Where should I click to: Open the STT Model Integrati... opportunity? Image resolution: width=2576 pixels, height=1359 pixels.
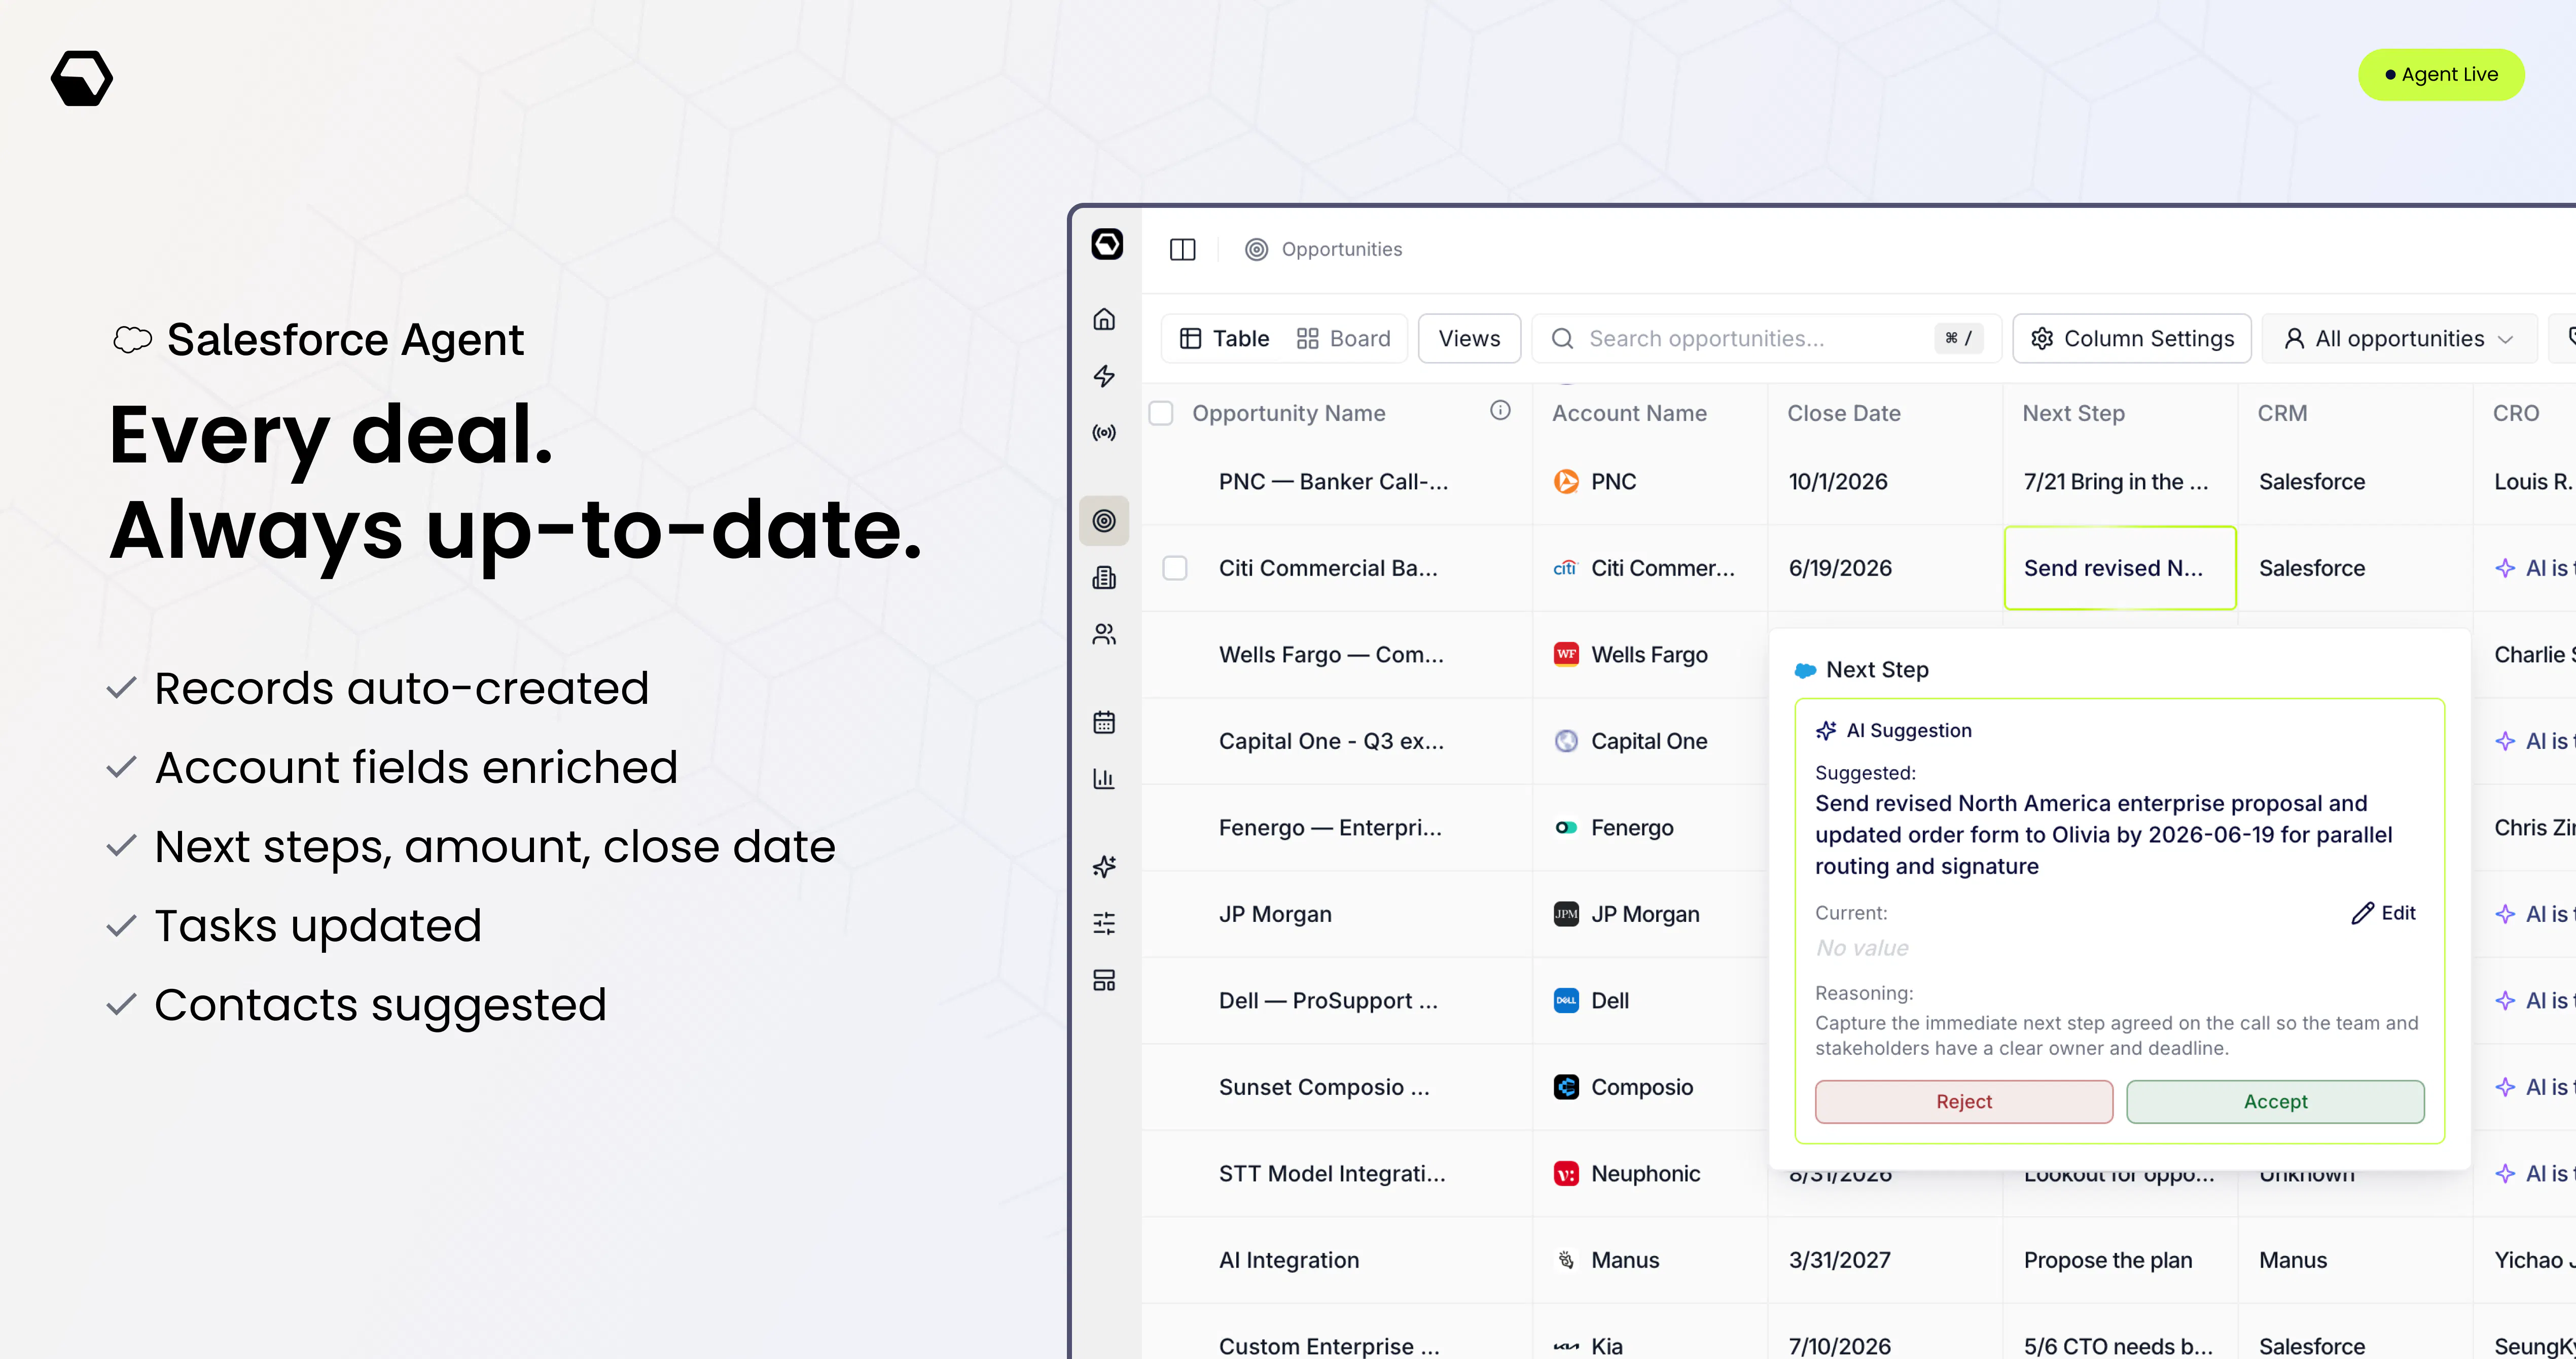point(1332,1174)
